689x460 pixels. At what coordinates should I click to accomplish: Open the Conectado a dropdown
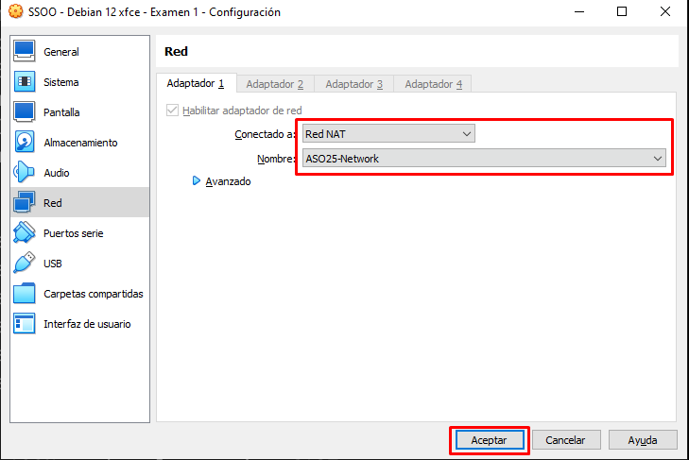click(x=388, y=134)
